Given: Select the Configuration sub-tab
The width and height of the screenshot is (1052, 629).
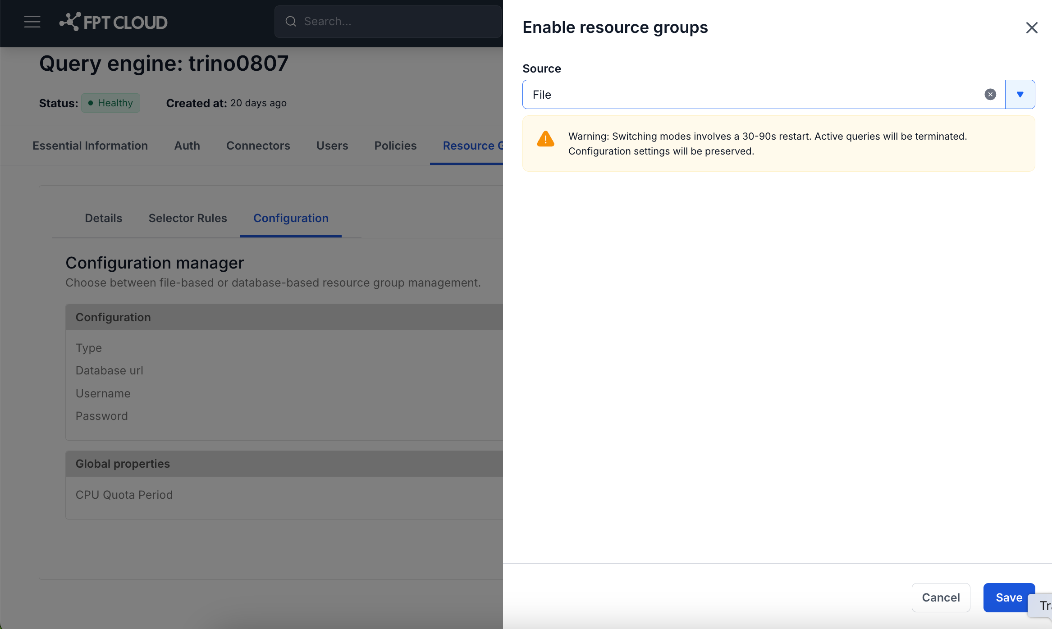Looking at the screenshot, I should [291, 218].
